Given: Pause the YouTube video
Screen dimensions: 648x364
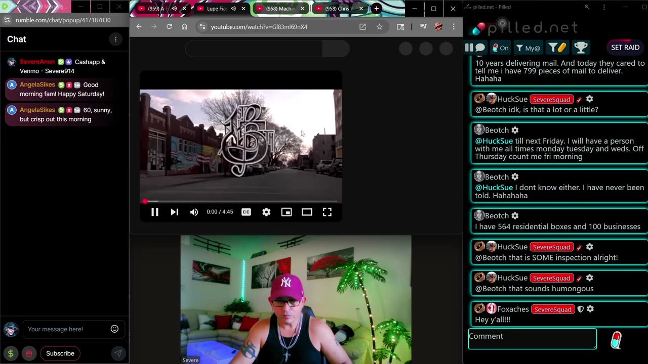Looking at the screenshot, I should point(155,212).
